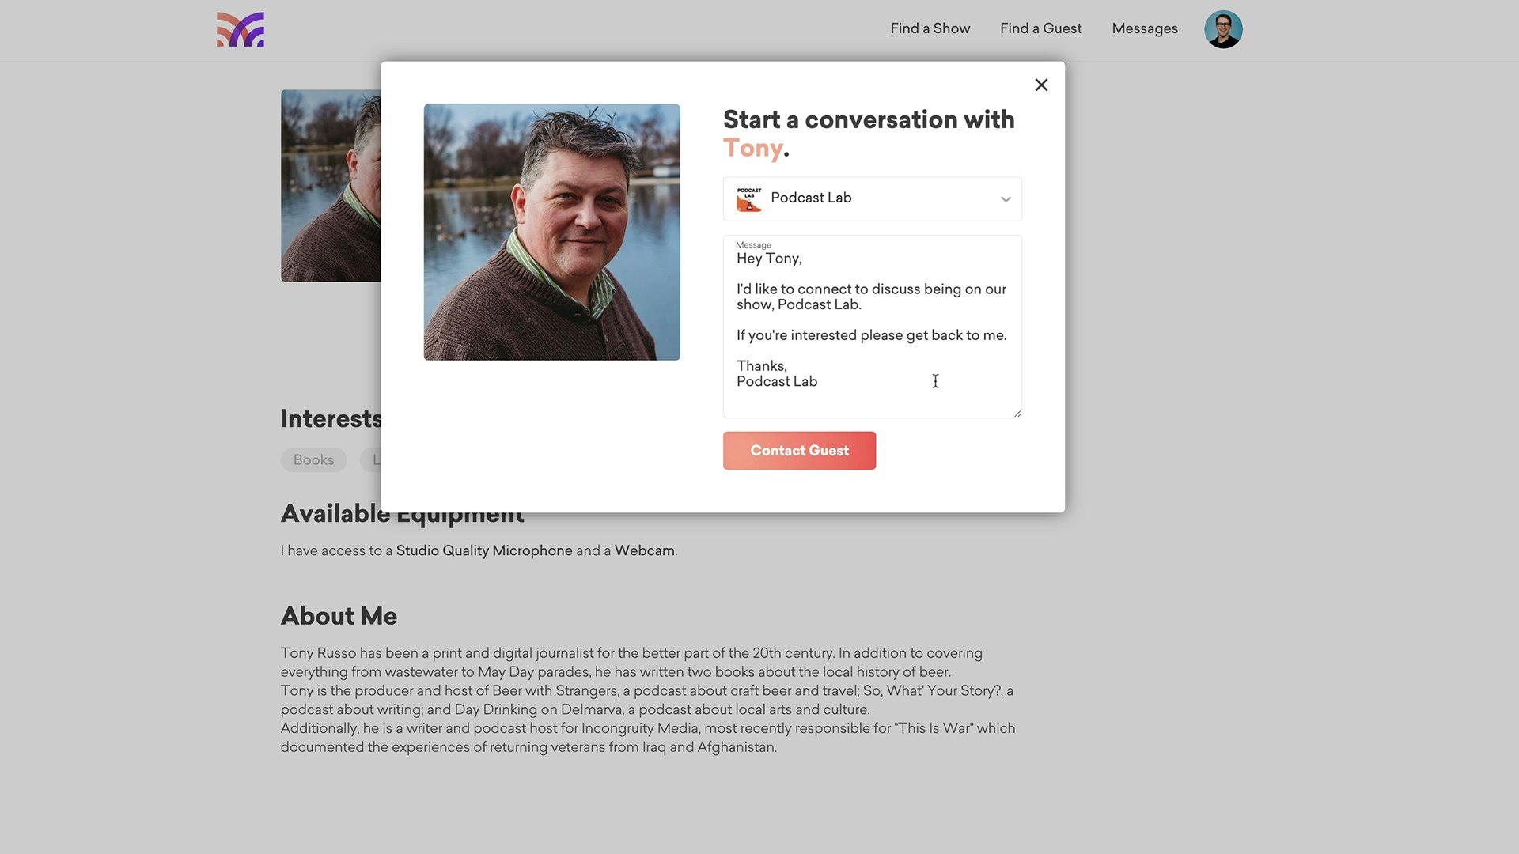The width and height of the screenshot is (1519, 854).
Task: Navigate to Find a Guest
Action: click(1040, 28)
